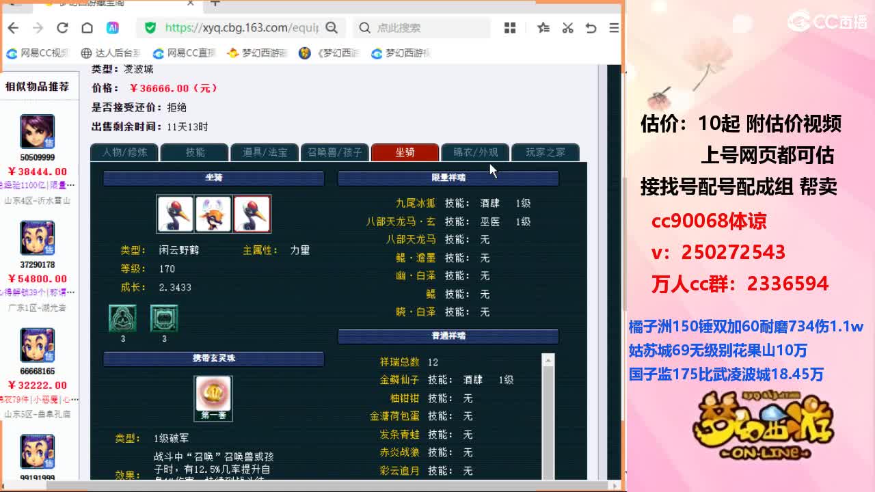
Task: Click the scissors screenshot tool
Action: coord(567,28)
